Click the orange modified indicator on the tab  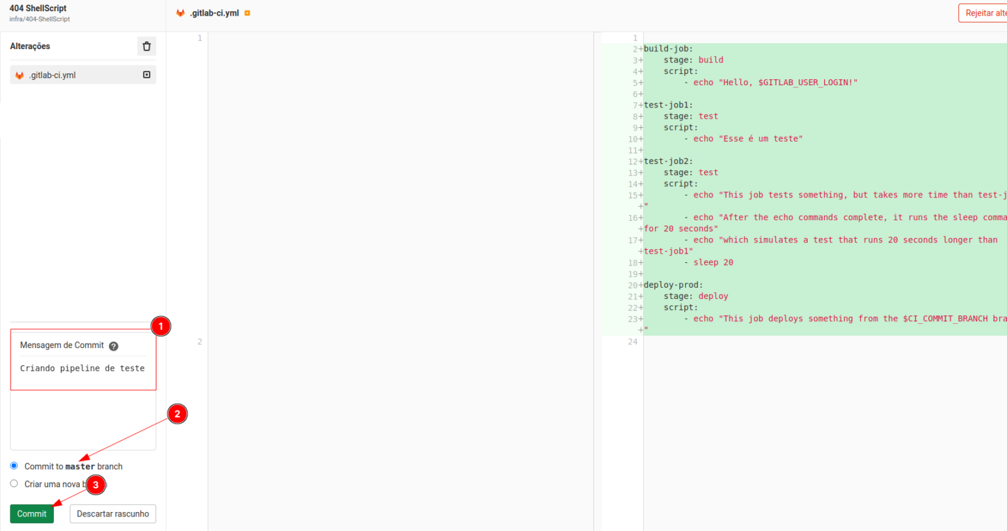click(x=247, y=13)
